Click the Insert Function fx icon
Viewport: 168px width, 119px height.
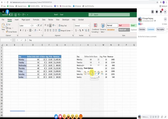(x=25, y=40)
